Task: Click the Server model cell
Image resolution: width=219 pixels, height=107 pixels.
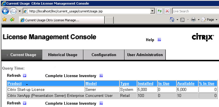Action: point(102,89)
